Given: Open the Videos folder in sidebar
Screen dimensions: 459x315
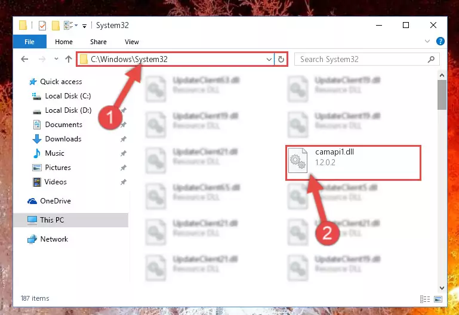Looking at the screenshot, I should pos(56,182).
